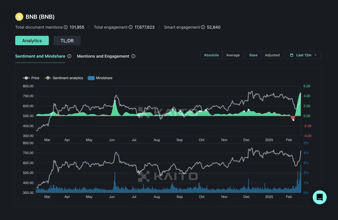Enable the Base data mode

(253, 55)
